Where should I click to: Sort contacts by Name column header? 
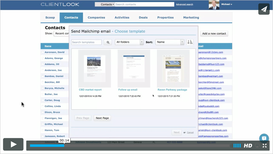tap(48, 46)
